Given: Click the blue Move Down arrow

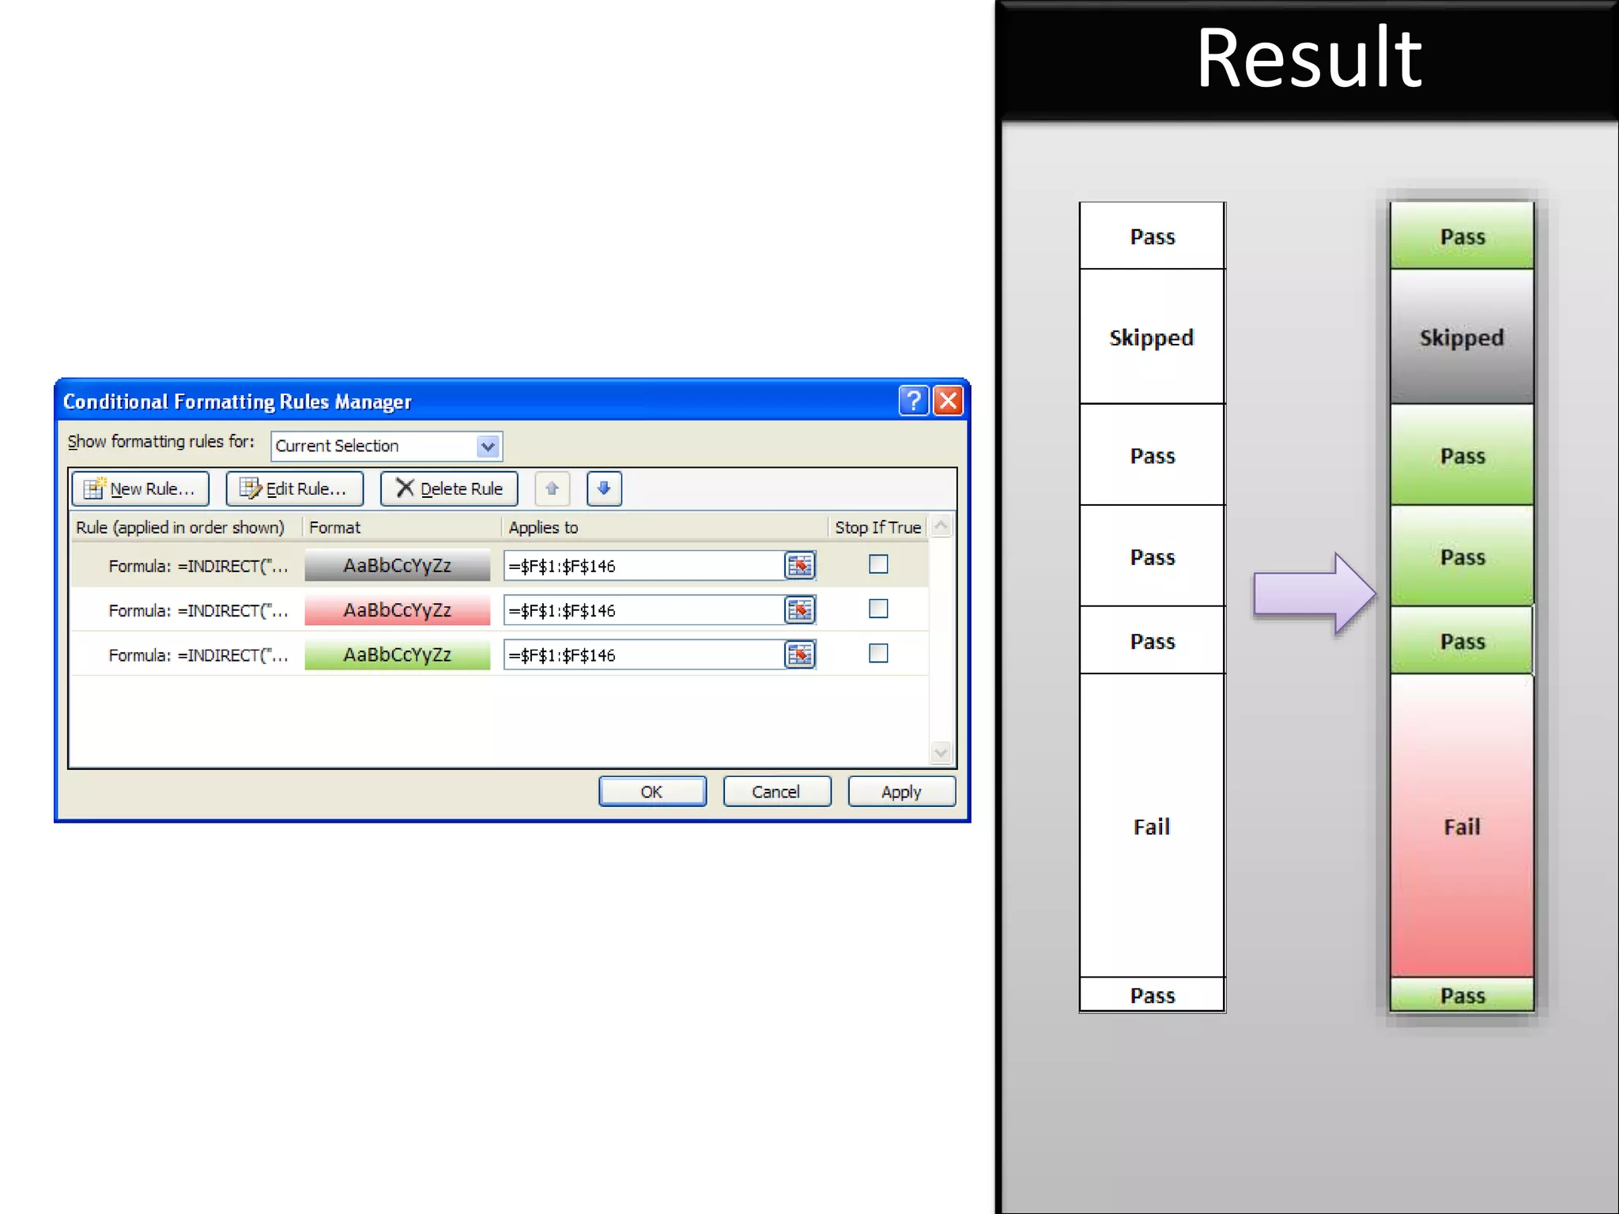Looking at the screenshot, I should coord(604,488).
